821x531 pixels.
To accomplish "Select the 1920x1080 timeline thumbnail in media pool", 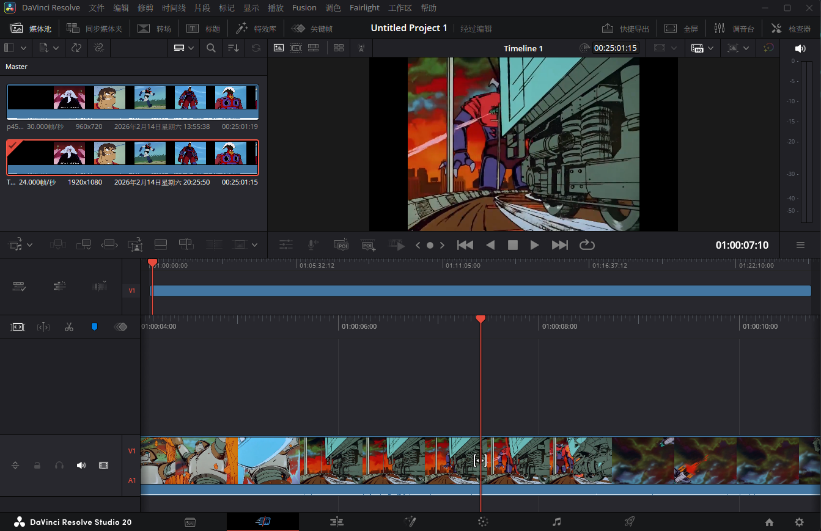I will (x=132, y=158).
